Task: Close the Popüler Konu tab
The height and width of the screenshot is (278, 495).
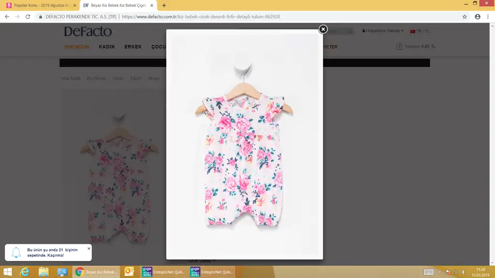Action: click(x=74, y=5)
